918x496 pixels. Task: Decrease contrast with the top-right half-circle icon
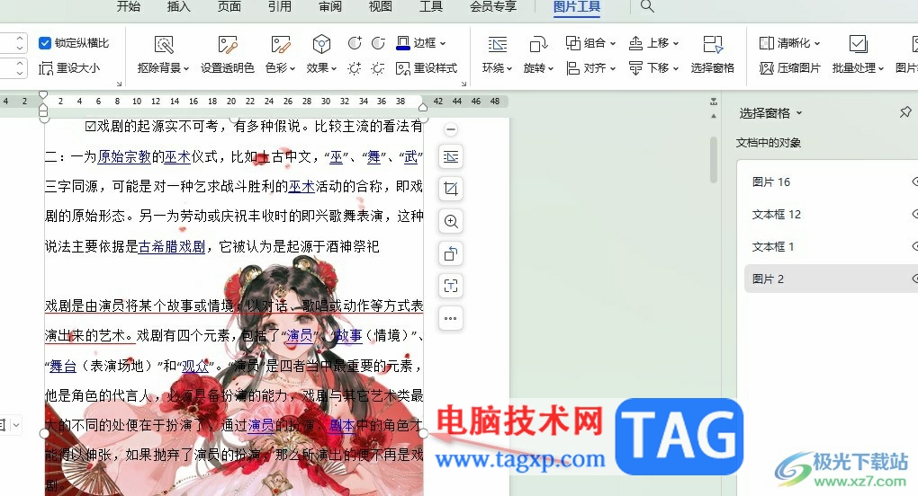pos(378,43)
